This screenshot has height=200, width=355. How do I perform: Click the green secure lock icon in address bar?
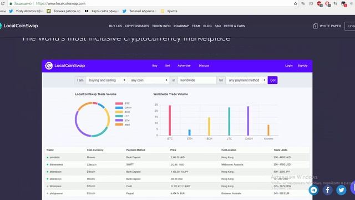(x=11, y=4)
